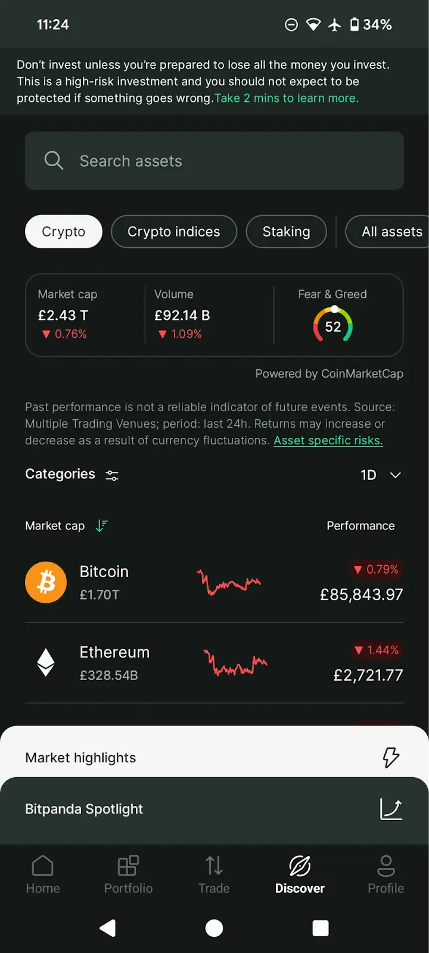Toggle Market cap sort order icon

[x=102, y=526]
